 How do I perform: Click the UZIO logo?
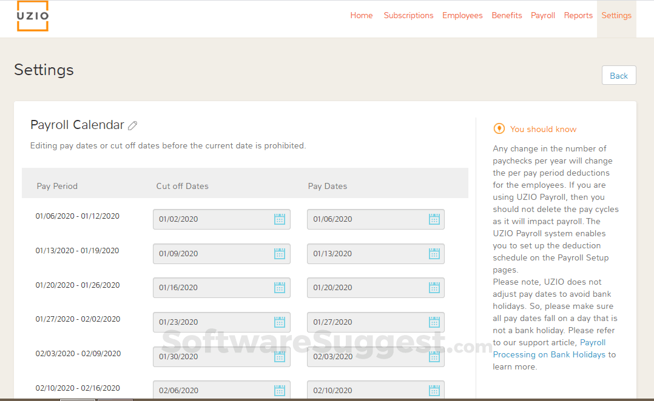[33, 16]
